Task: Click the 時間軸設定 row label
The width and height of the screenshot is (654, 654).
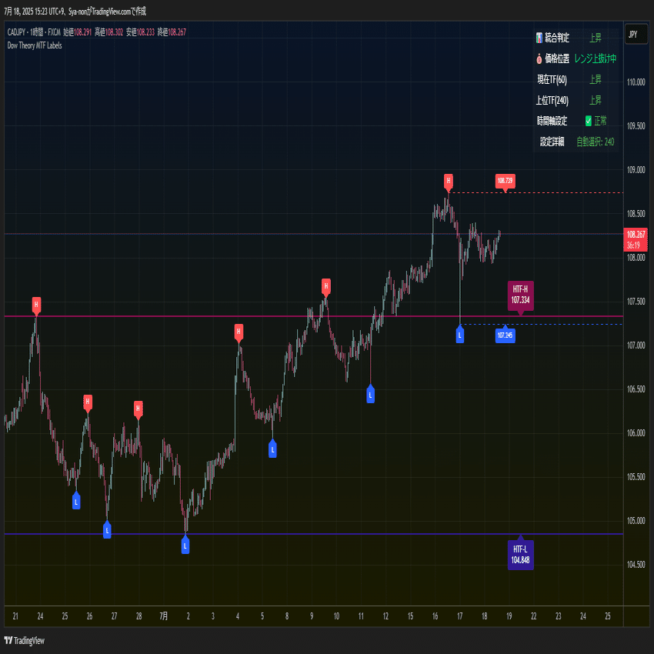Action: click(x=552, y=121)
